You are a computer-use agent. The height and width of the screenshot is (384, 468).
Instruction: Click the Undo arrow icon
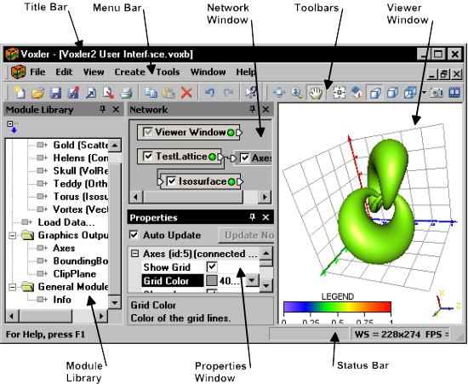210,93
